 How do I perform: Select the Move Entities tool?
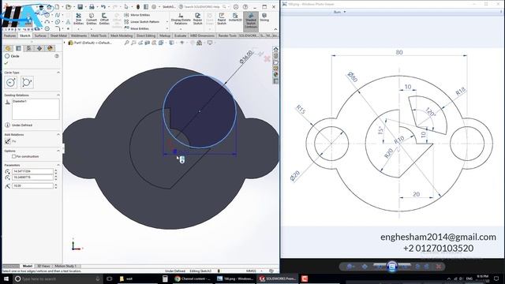click(x=137, y=28)
